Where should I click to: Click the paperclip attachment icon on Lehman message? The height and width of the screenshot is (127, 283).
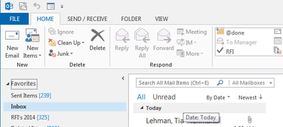point(249,120)
